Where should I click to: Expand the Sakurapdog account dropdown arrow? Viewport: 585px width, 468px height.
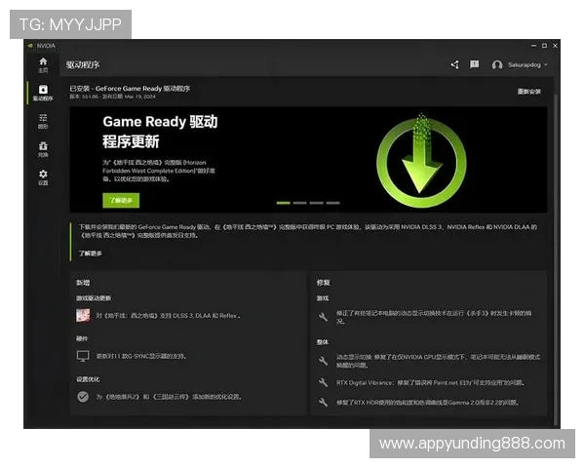[x=546, y=65]
